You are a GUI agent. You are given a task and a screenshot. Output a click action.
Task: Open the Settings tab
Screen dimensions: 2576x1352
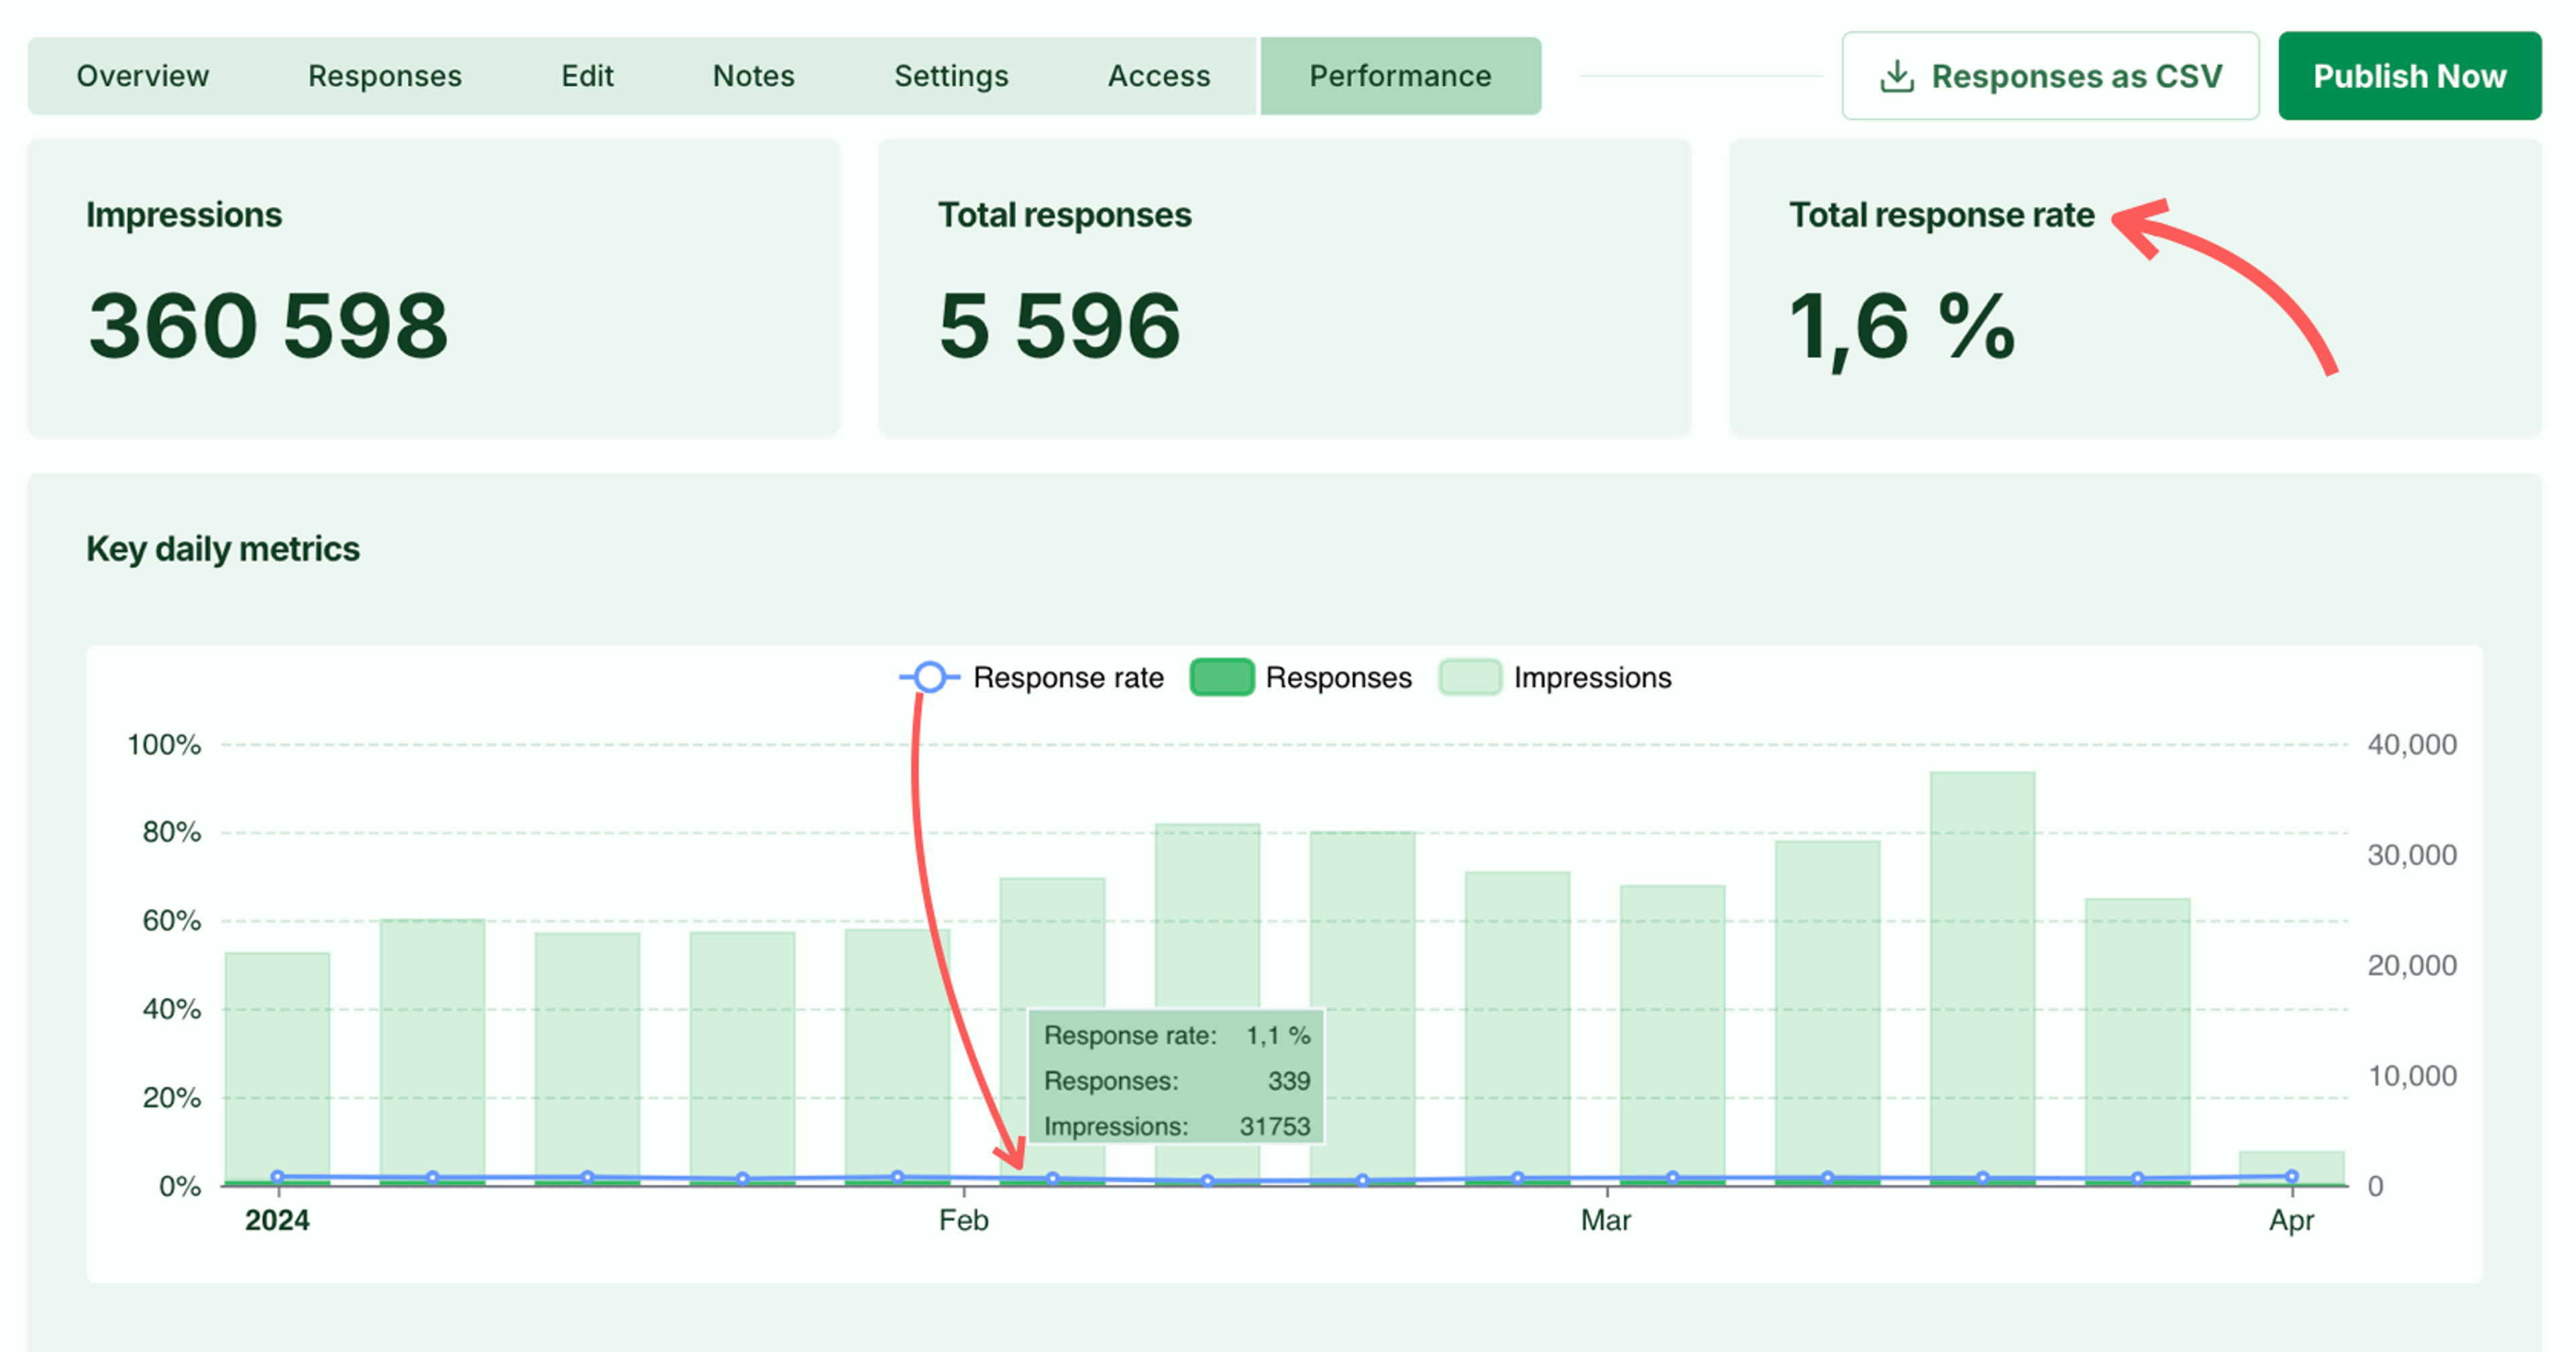pyautogui.click(x=951, y=76)
